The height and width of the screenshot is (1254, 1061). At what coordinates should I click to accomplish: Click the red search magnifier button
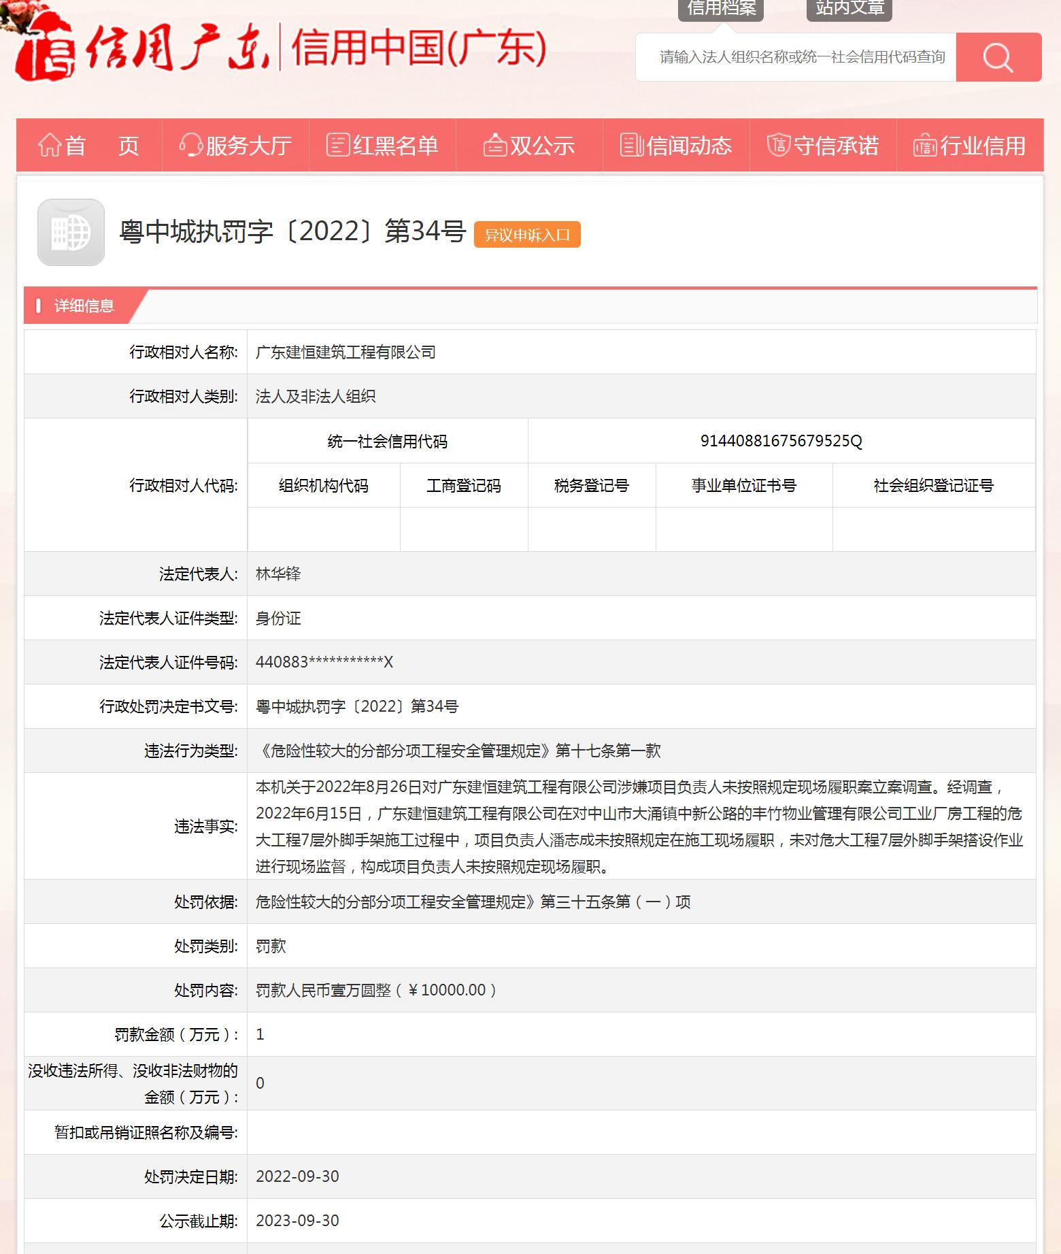(998, 57)
